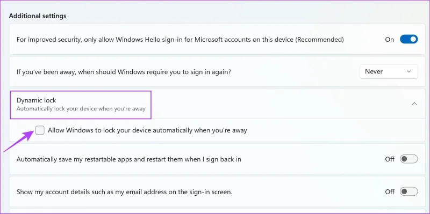The height and width of the screenshot is (214, 430).
Task: Click the 'Off' label beside account details toggle
Action: [x=390, y=192]
